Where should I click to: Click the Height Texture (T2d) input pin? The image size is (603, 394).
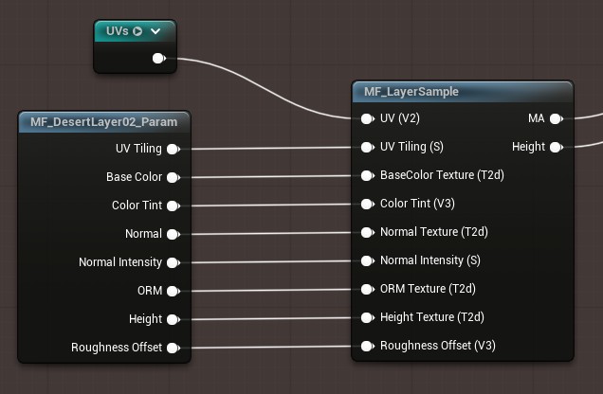pos(367,317)
